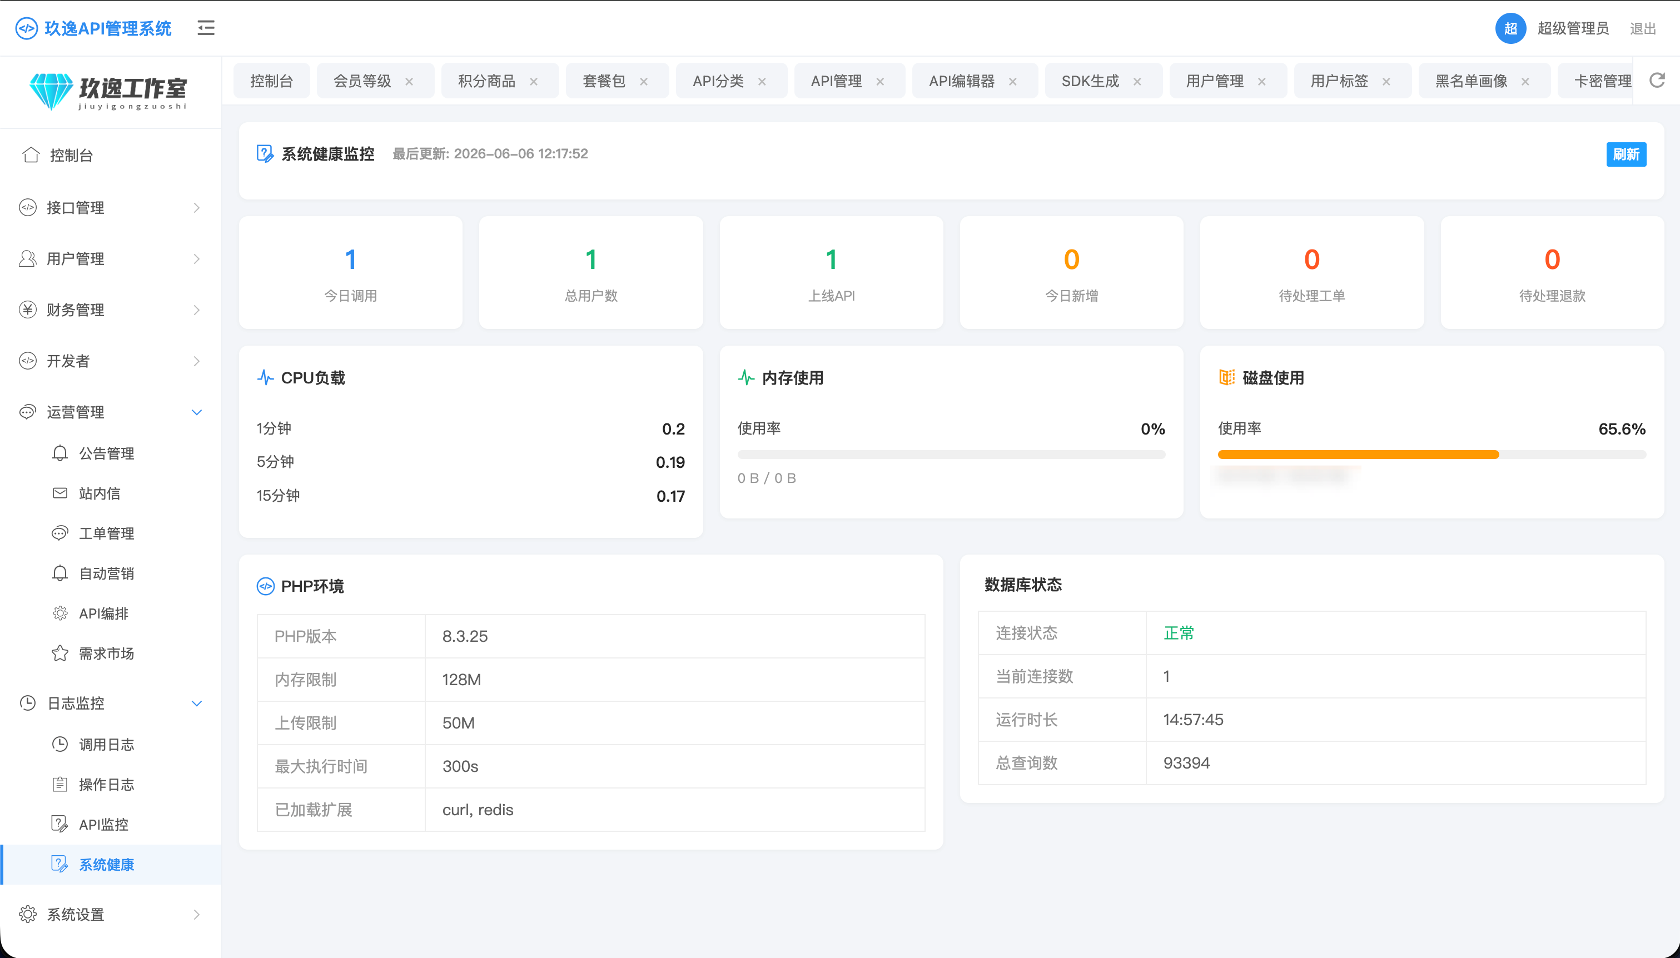
Task: Open the 待处理工单 stat card
Action: 1311,272
